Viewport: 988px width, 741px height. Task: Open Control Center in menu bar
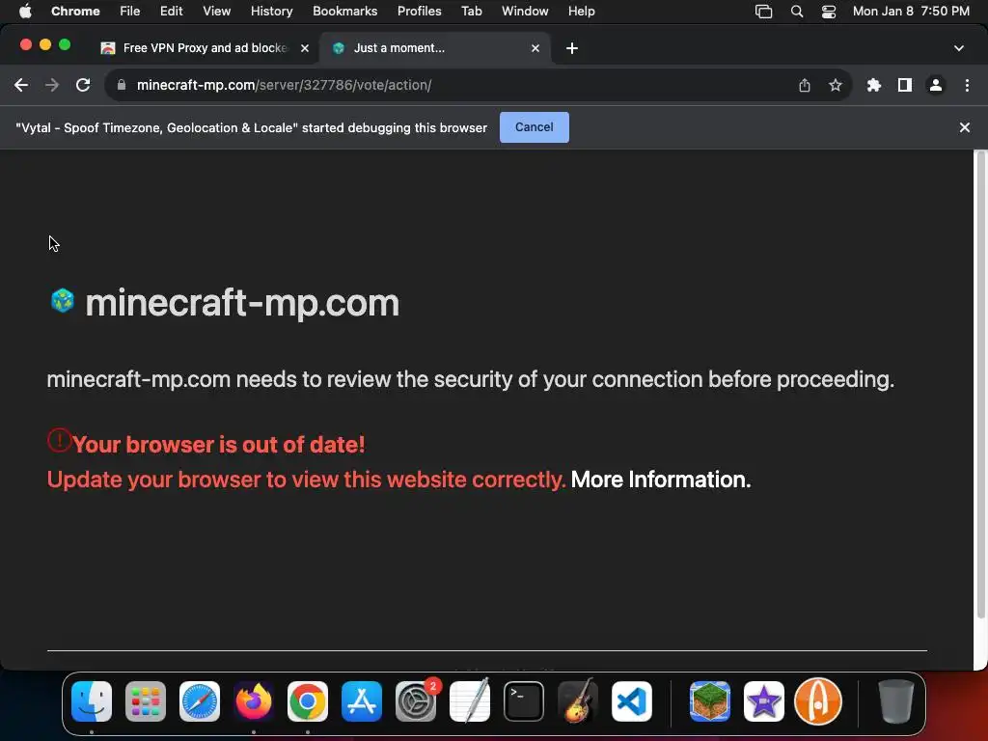tap(829, 12)
